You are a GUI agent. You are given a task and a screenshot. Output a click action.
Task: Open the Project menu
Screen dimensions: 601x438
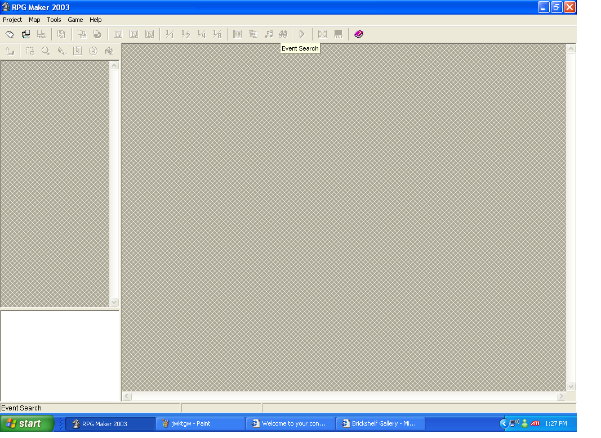(12, 20)
